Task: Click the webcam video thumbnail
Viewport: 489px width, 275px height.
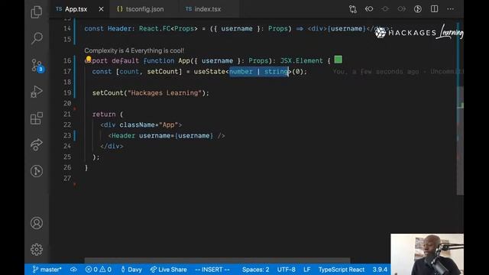Action: (427, 254)
